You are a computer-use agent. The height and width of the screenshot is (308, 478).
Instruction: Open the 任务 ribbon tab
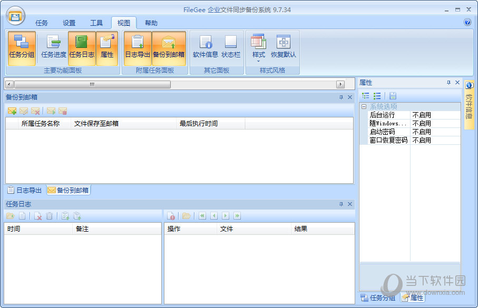point(42,23)
